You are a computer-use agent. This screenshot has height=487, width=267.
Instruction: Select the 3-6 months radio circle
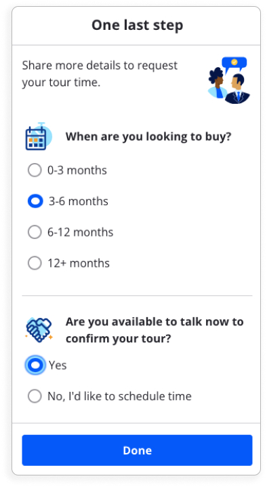tap(35, 201)
